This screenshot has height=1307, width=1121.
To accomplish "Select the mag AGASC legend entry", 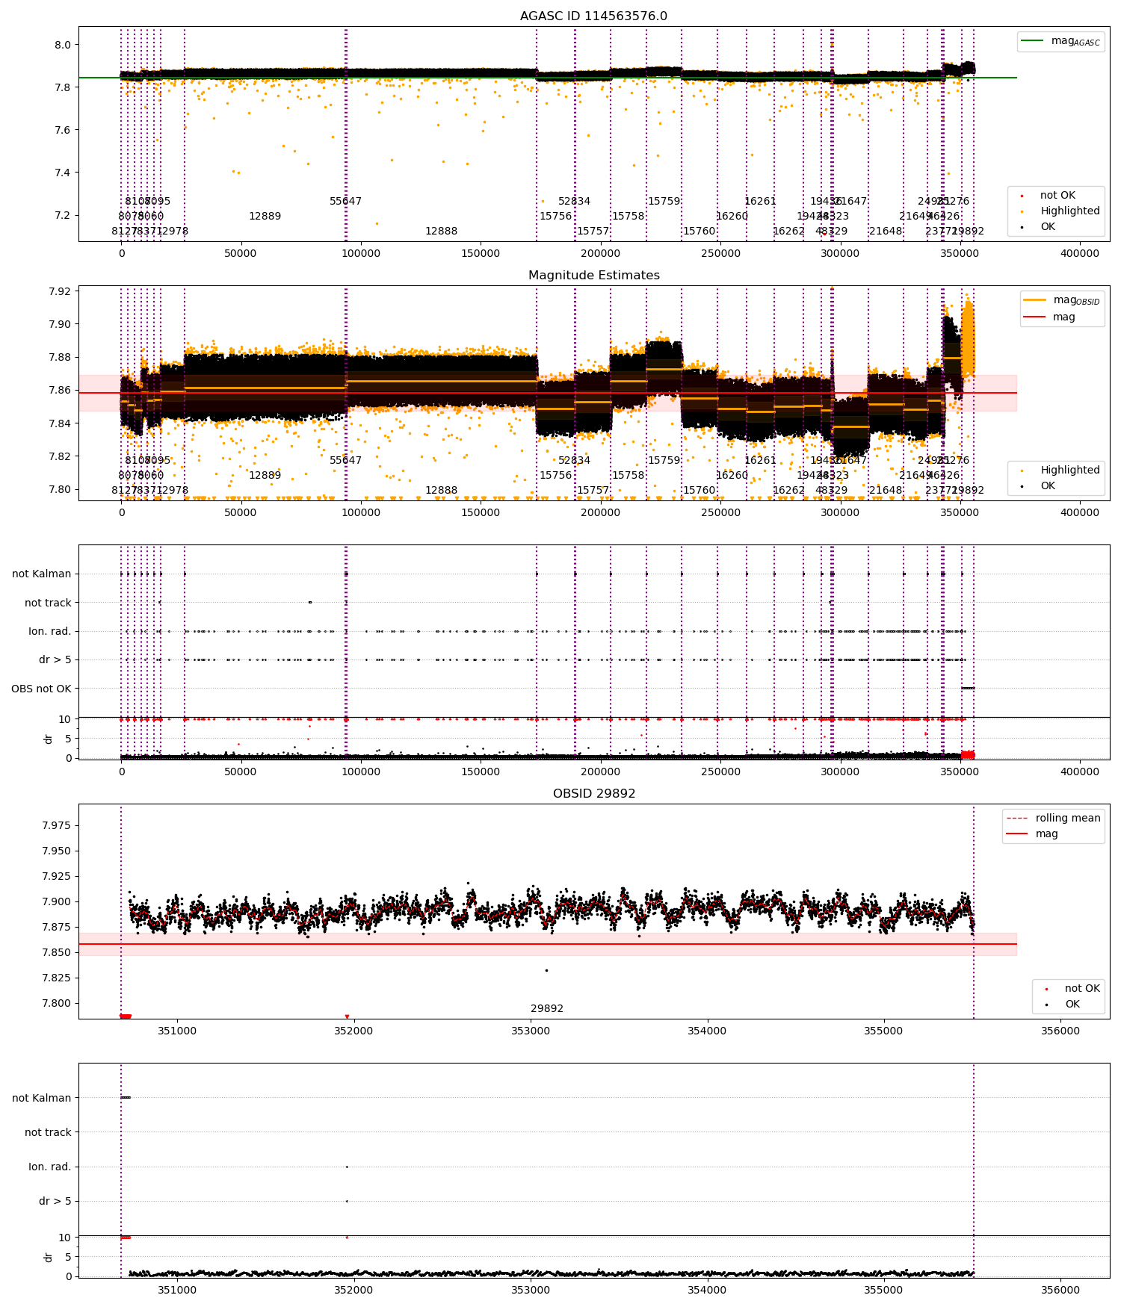I will coord(1060,41).
